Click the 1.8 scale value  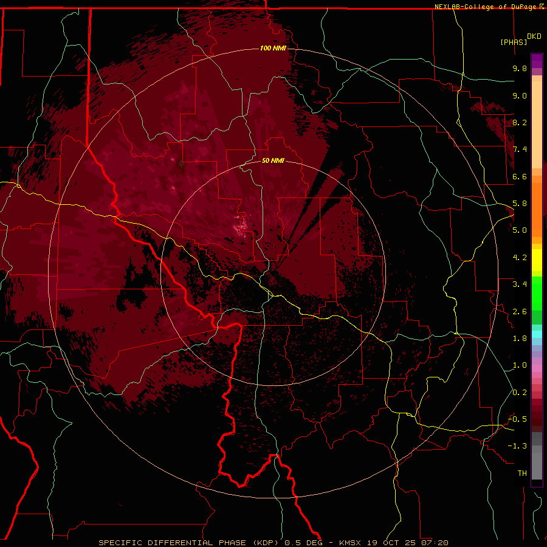point(520,339)
